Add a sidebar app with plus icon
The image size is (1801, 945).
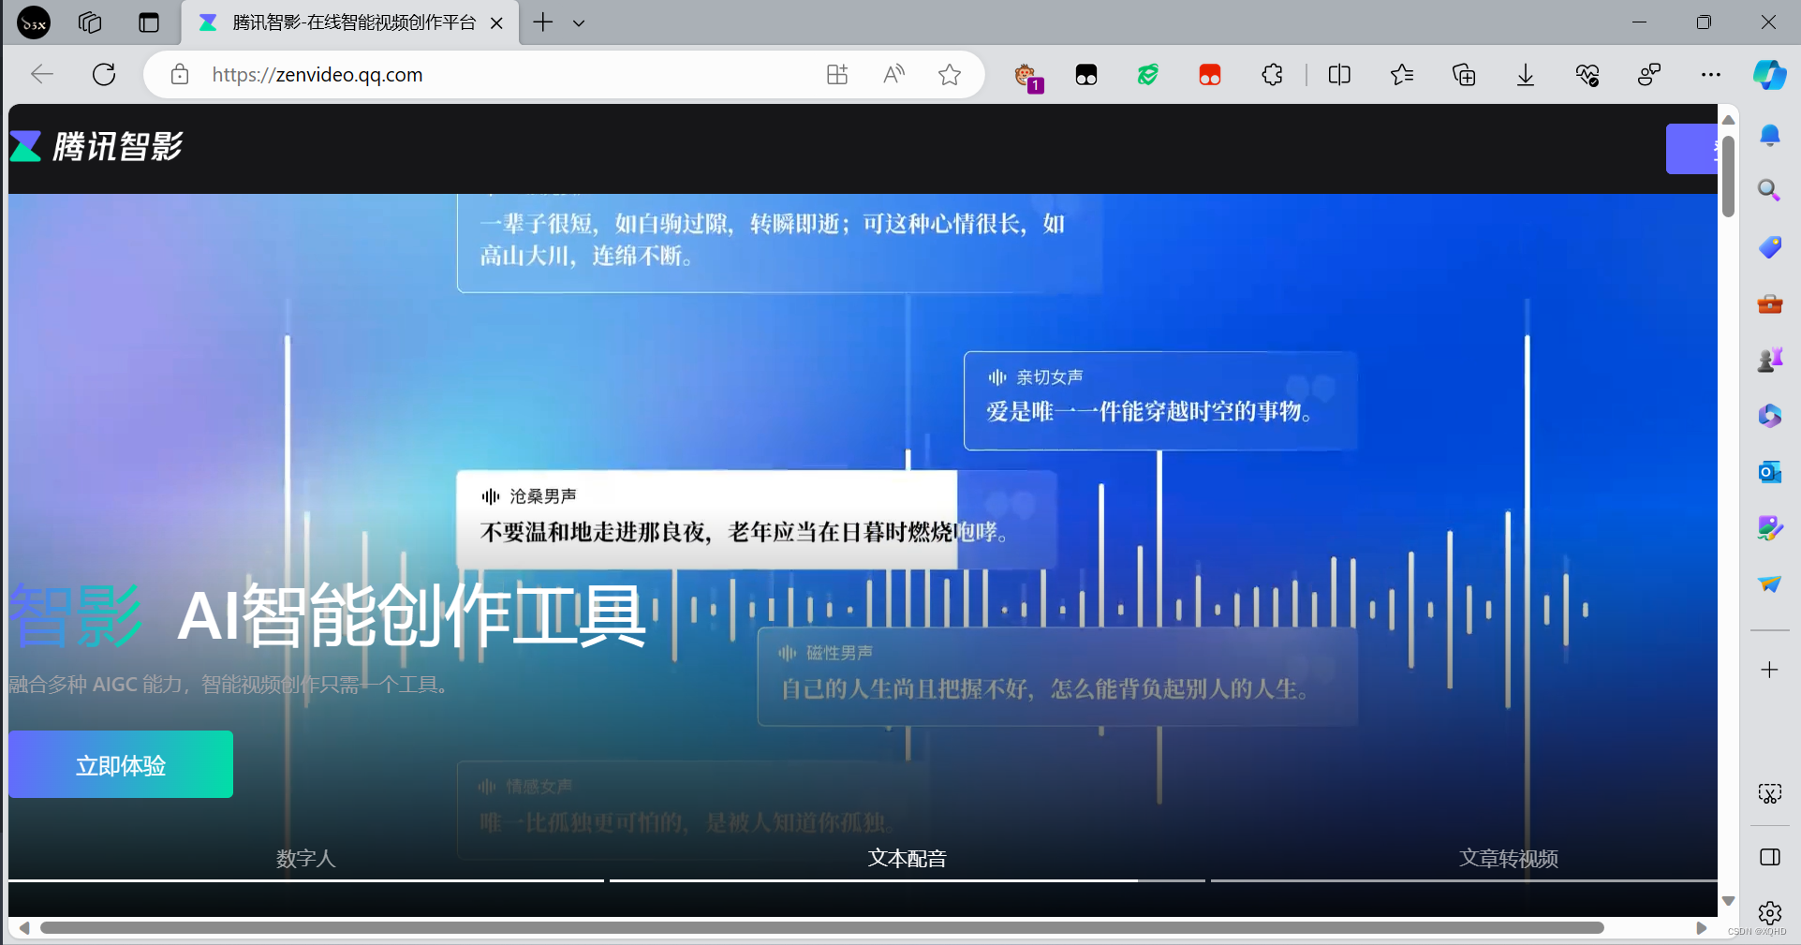(1769, 670)
